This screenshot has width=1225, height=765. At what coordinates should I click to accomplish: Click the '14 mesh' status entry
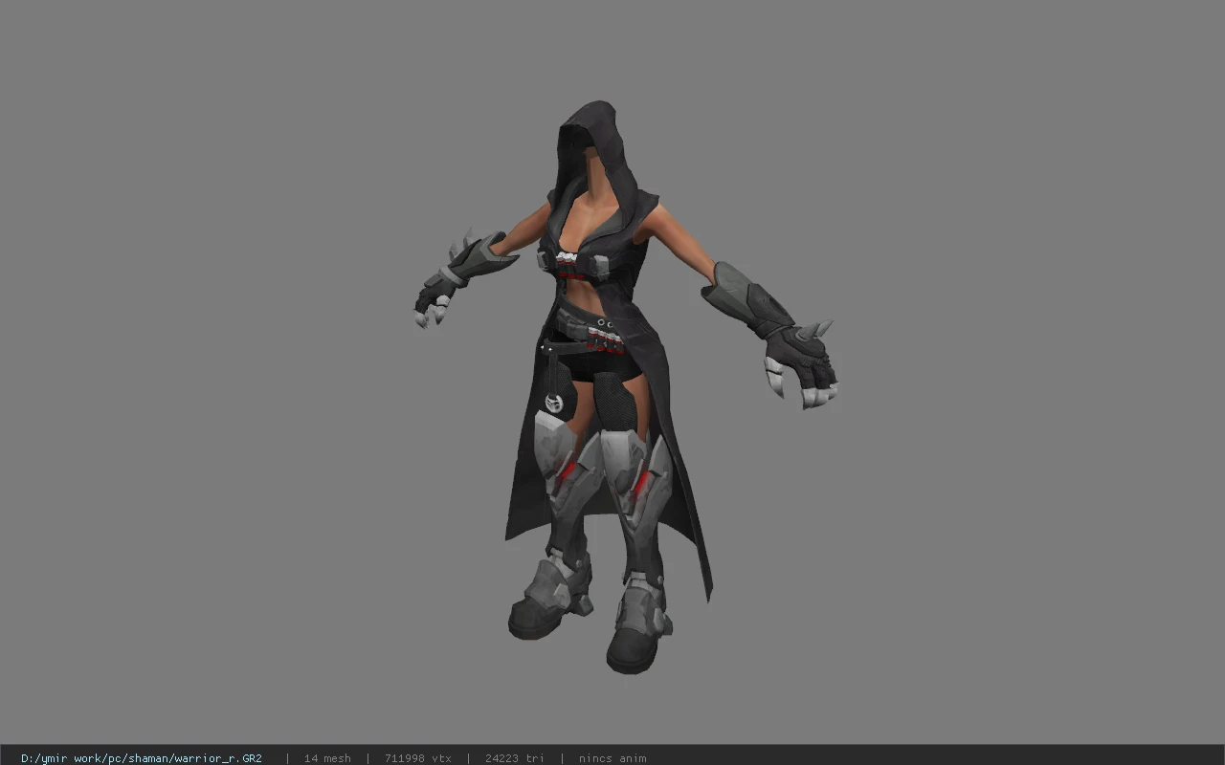(327, 758)
